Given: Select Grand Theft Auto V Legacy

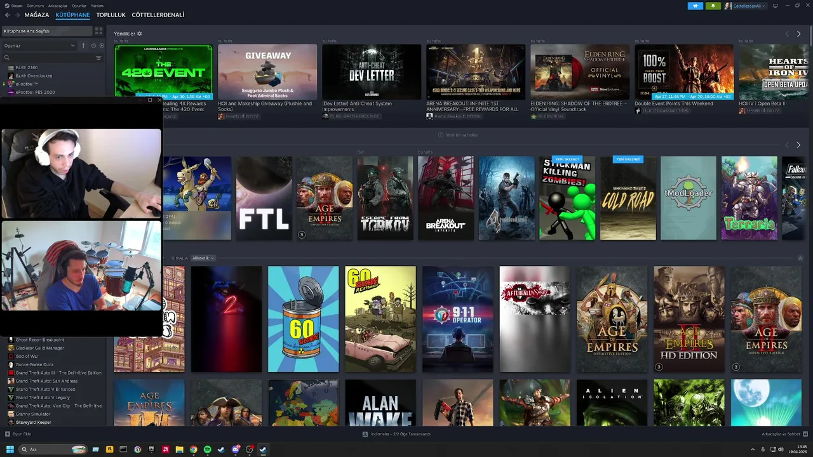Looking at the screenshot, I should pyautogui.click(x=43, y=397).
